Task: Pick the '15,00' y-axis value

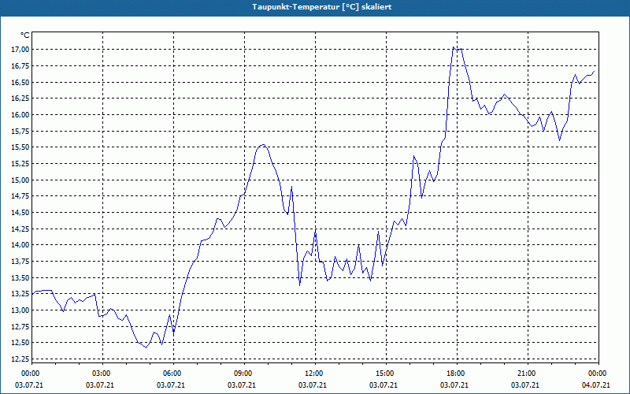Action: (x=22, y=180)
